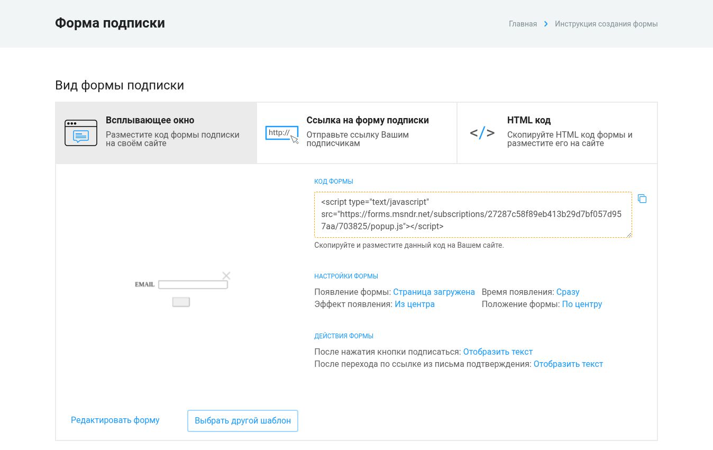Image resolution: width=713 pixels, height=450 pixels.
Task: Select the Всплывающее окно tab
Action: [x=156, y=133]
